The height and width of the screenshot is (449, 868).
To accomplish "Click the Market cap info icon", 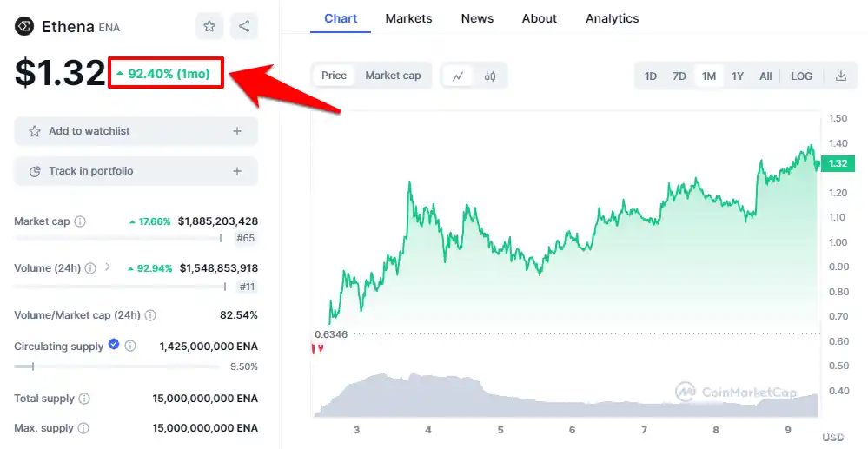I will (x=80, y=221).
